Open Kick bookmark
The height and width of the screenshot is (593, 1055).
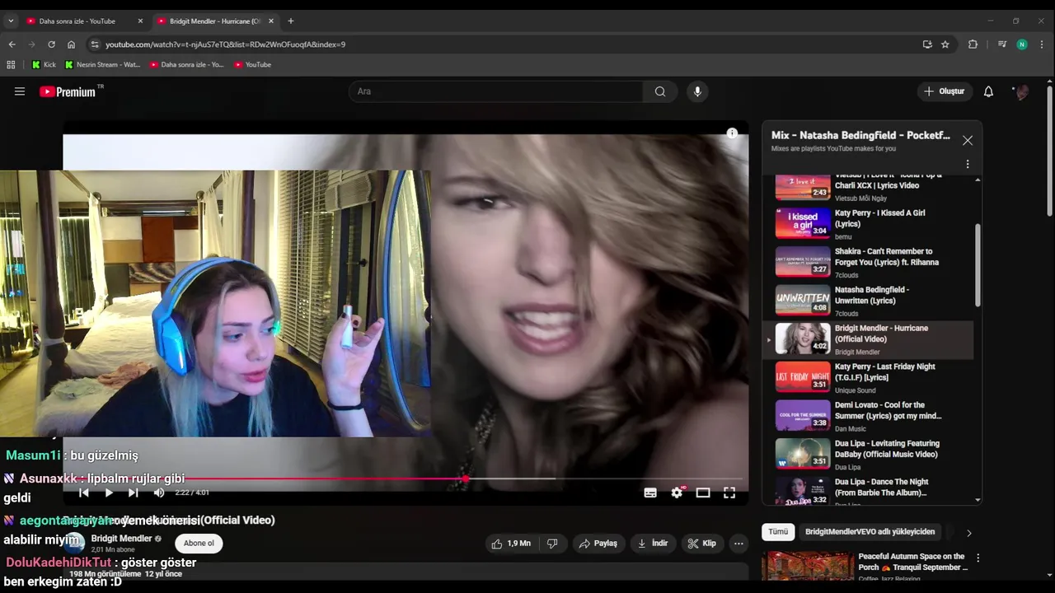coord(44,64)
